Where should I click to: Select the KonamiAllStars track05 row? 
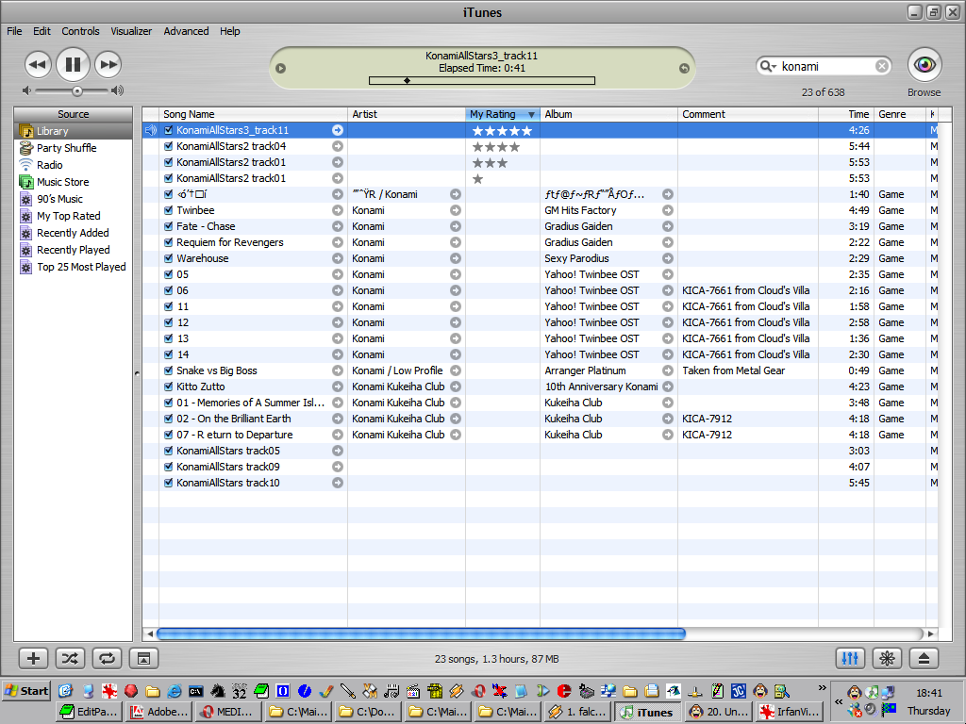(540, 450)
